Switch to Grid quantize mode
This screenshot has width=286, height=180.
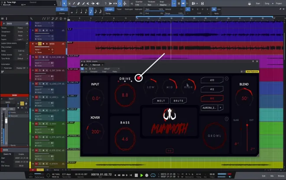[62, 9]
